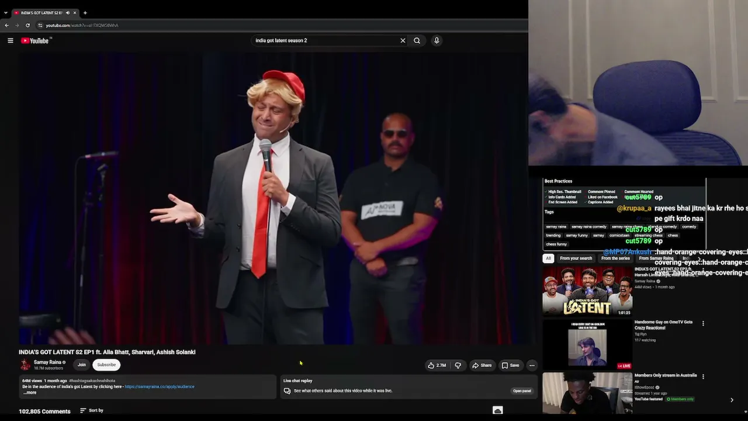This screenshot has height=421, width=748.
Task: Select the From your search chip
Action: [576, 258]
